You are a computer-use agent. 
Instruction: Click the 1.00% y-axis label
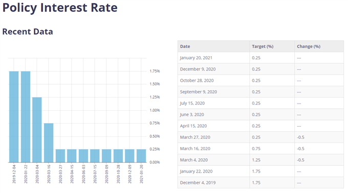click(155, 110)
